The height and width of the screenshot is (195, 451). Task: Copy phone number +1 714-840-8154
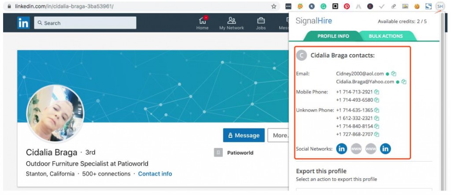(377, 126)
